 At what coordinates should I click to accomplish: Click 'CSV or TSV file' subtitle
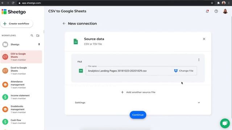click(x=93, y=44)
